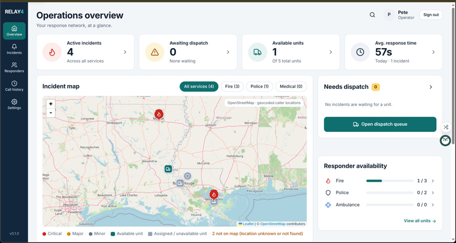Viewport: 456px width, 243px height.
Task: Expand the Active incidents card chevron
Action: (x=125, y=52)
